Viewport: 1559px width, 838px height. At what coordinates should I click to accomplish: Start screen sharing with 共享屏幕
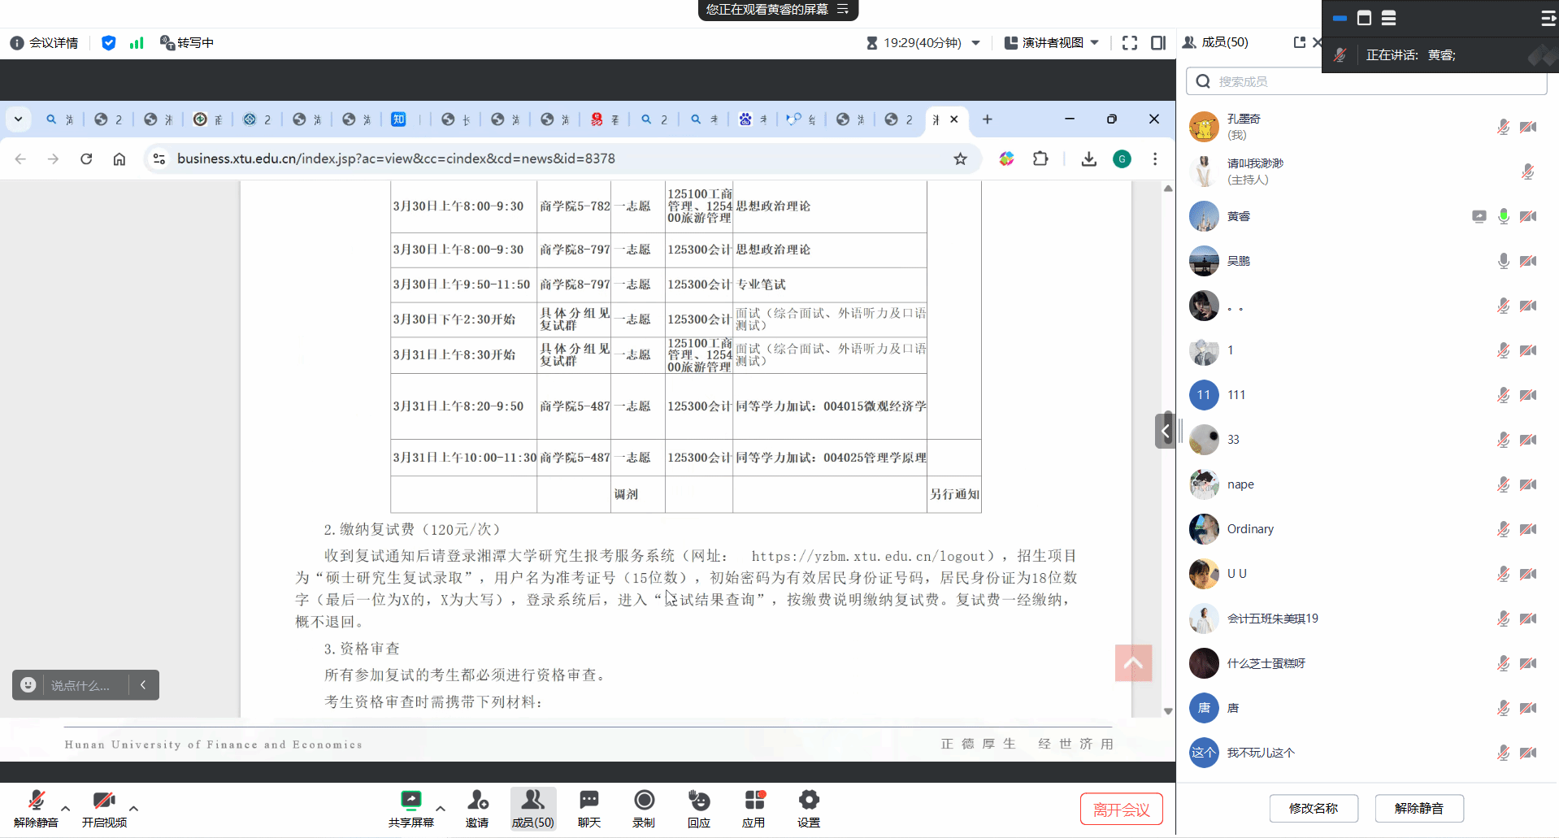[411, 808]
